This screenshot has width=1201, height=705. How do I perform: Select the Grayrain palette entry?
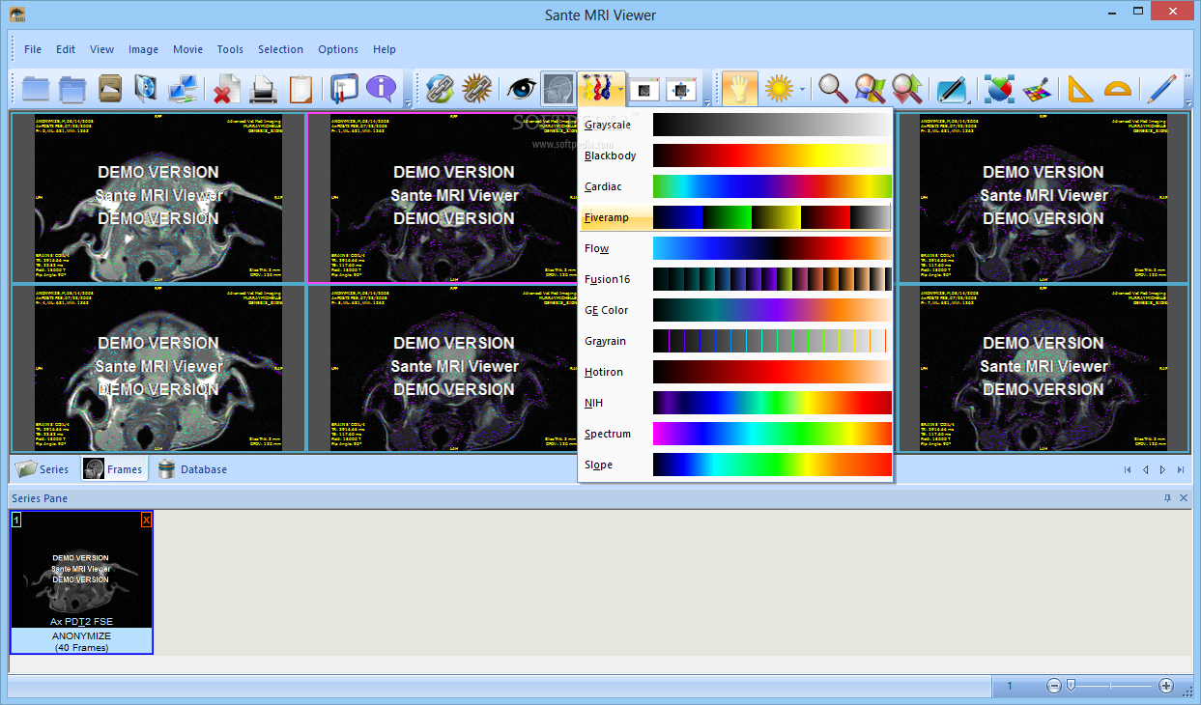coord(735,341)
